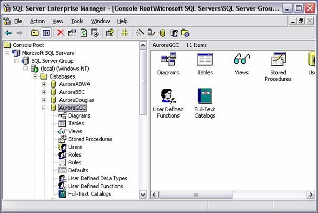
Task: Select User Defined Functions tree node
Action: point(95,186)
